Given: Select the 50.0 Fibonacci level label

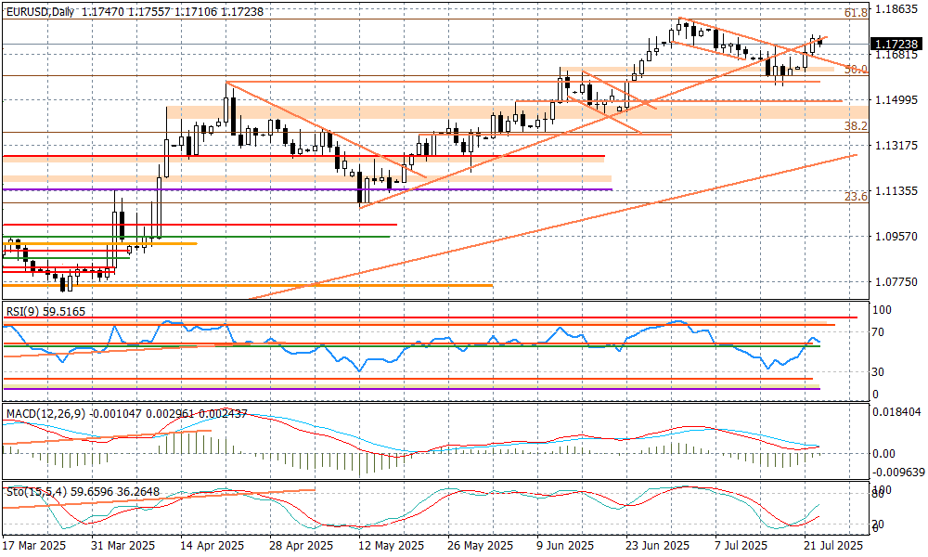Looking at the screenshot, I should point(856,70).
